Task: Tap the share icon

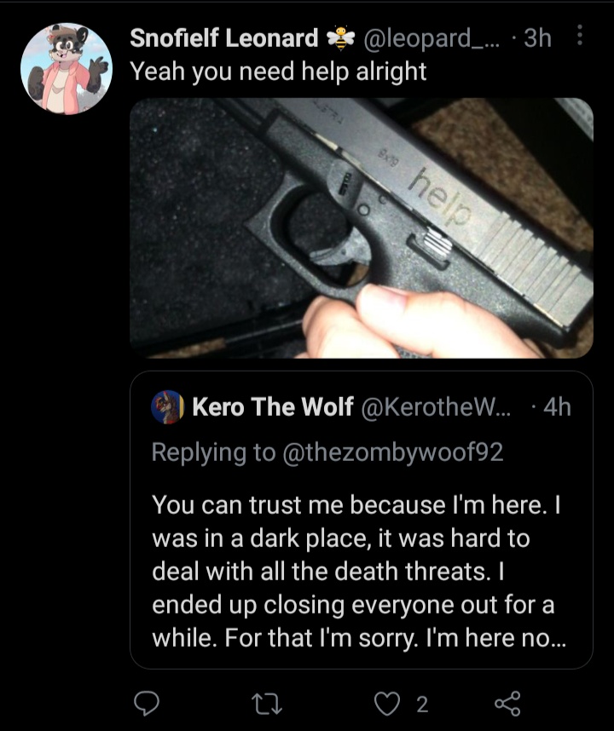Action: tap(507, 704)
